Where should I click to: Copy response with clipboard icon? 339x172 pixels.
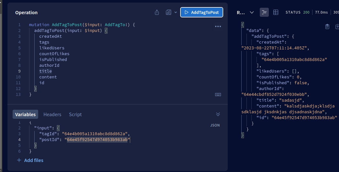[327, 26]
